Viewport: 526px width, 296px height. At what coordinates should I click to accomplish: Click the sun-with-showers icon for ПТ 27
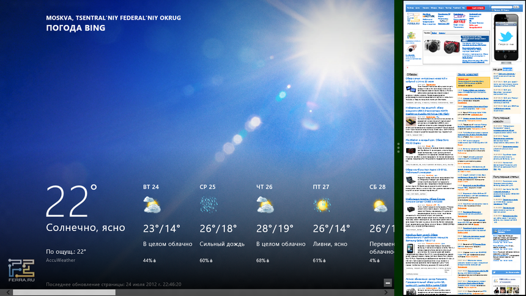[322, 205]
